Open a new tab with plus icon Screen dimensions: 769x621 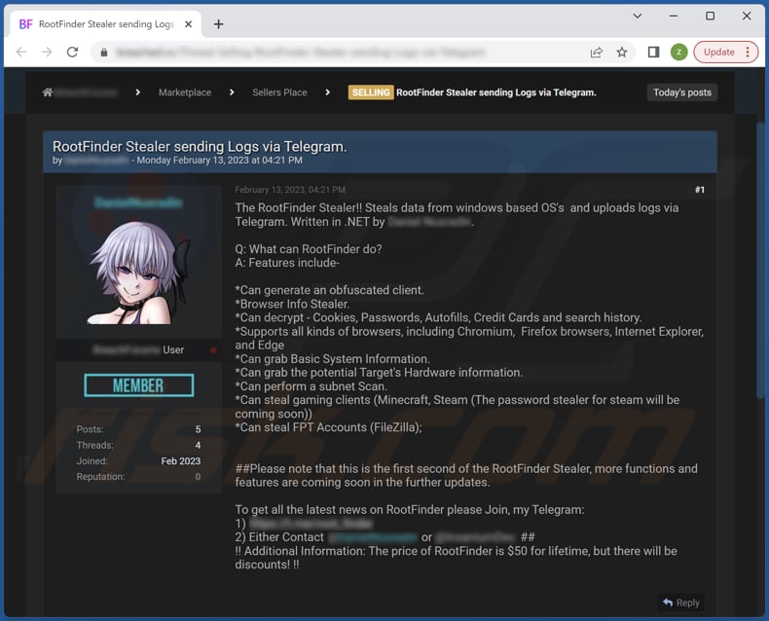point(219,24)
